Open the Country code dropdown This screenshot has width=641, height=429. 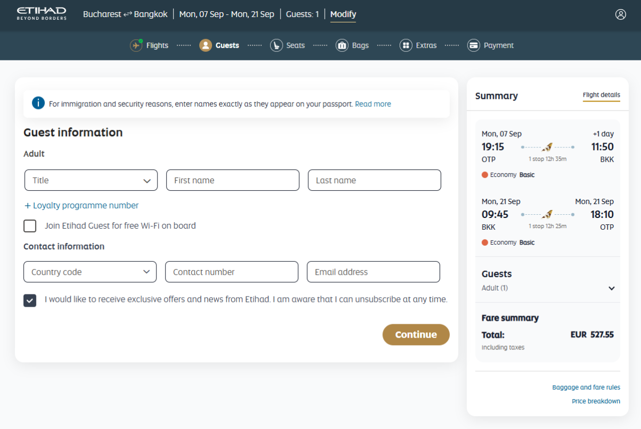click(x=90, y=272)
